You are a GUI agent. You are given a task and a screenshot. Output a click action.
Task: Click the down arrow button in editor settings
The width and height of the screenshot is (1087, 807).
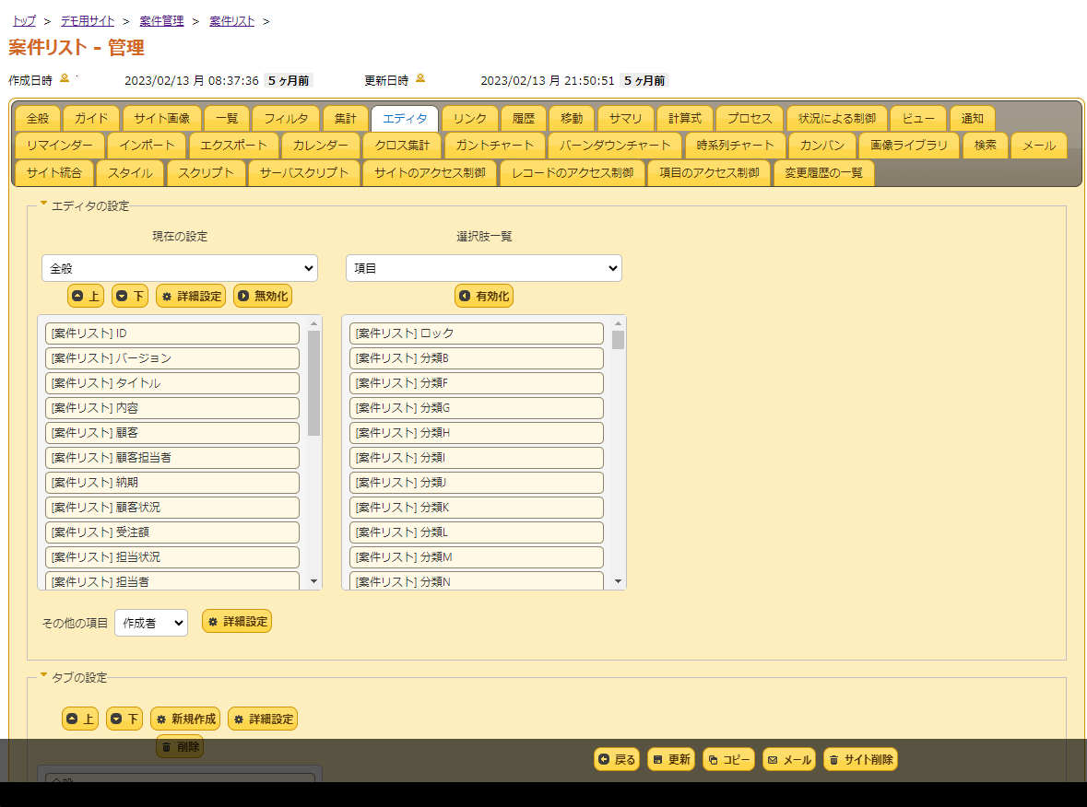point(130,296)
